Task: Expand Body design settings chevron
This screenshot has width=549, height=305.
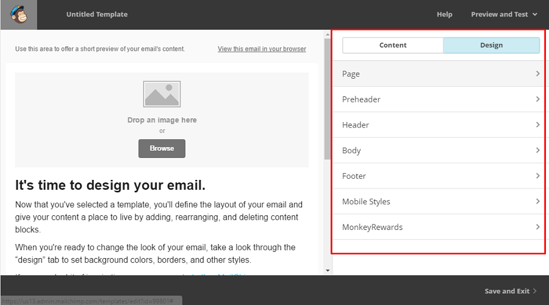Action: click(x=538, y=150)
